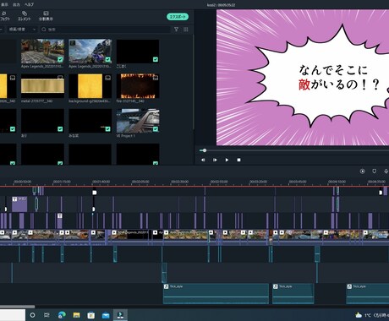
Task: Click the render preview icon above timeline
Action: point(363,171)
